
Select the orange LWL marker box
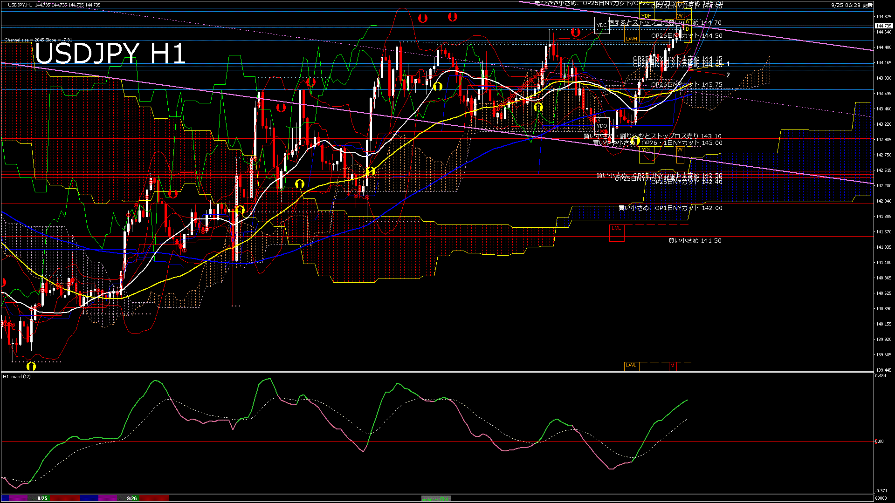(x=631, y=366)
